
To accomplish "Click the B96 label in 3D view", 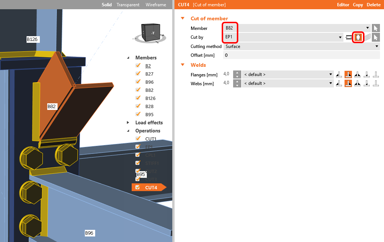I will (89, 233).
